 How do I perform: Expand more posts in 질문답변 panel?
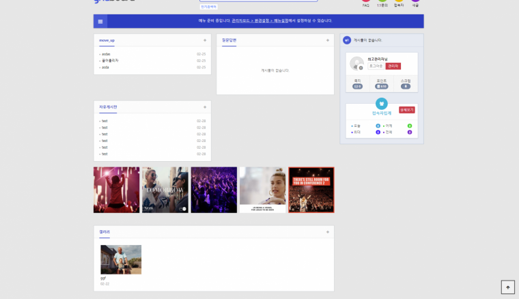pos(328,40)
